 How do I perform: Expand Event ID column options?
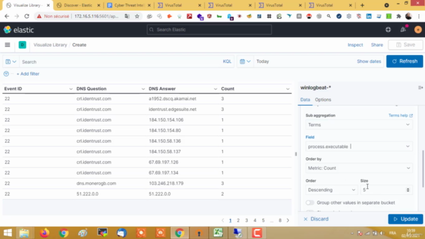(71, 89)
